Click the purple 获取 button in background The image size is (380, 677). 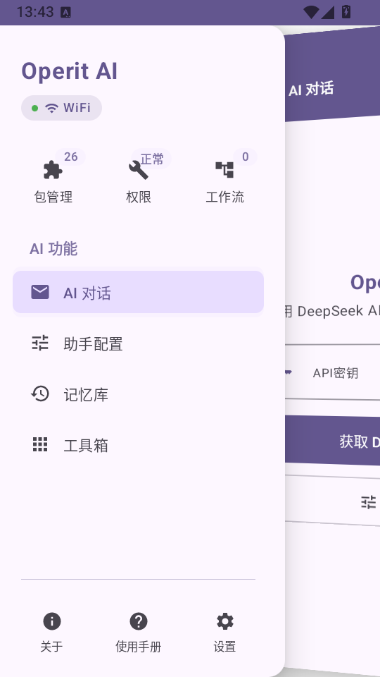(332, 441)
